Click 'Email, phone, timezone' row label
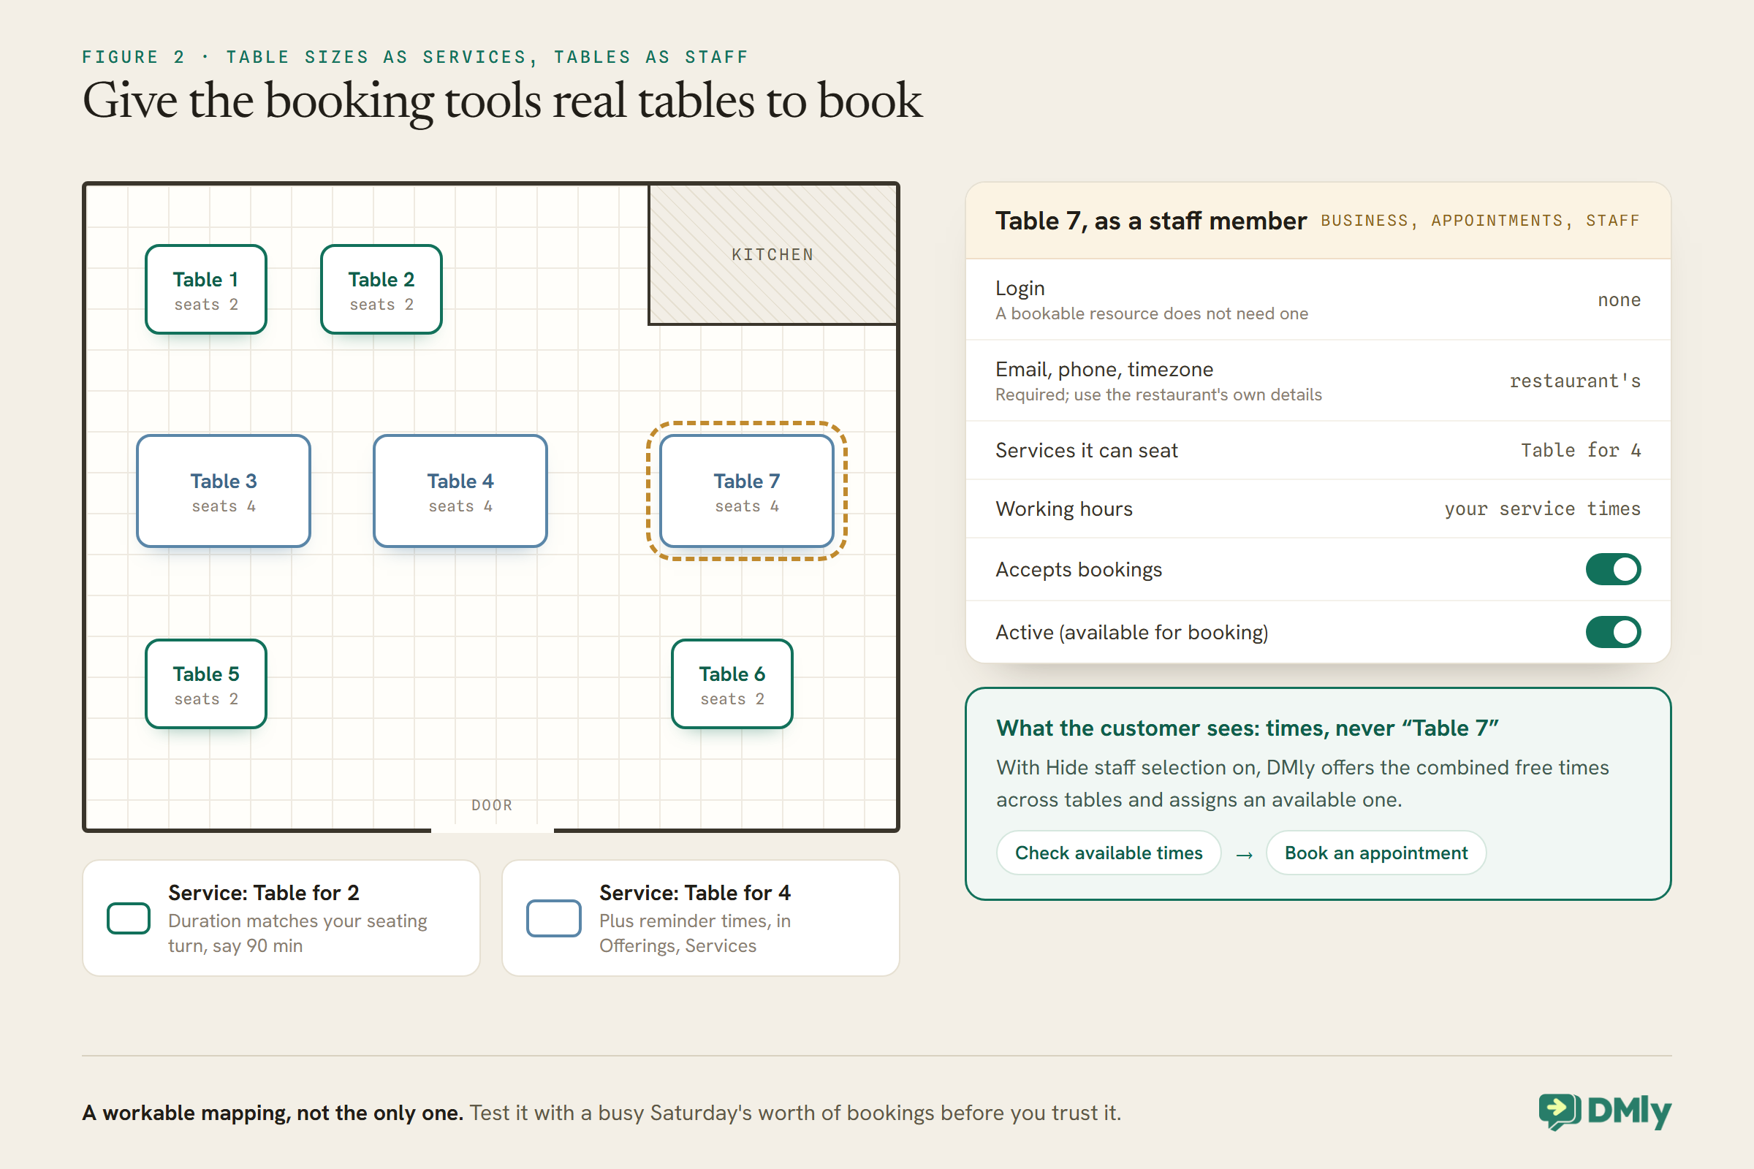 (1104, 369)
